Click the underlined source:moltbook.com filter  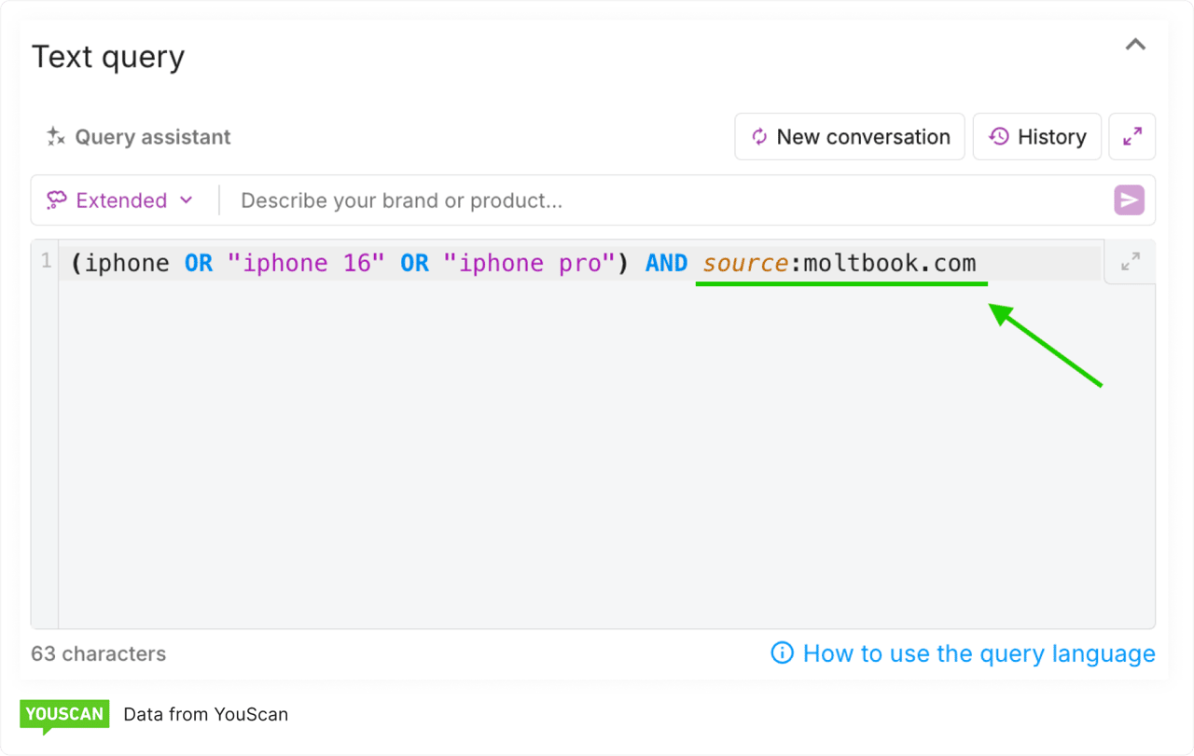[840, 262]
